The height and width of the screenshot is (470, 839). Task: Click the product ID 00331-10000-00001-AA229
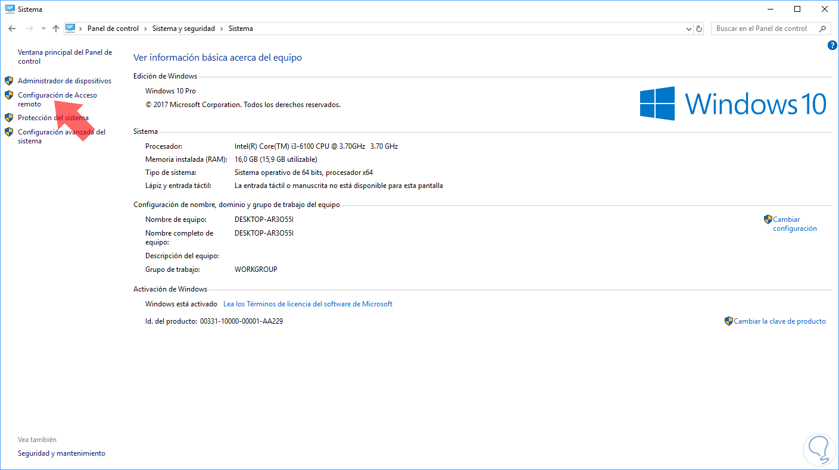coord(241,321)
